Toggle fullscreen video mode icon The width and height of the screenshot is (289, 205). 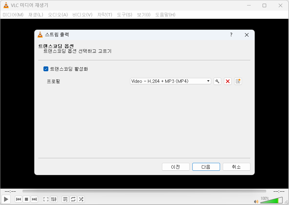click(x=46, y=199)
